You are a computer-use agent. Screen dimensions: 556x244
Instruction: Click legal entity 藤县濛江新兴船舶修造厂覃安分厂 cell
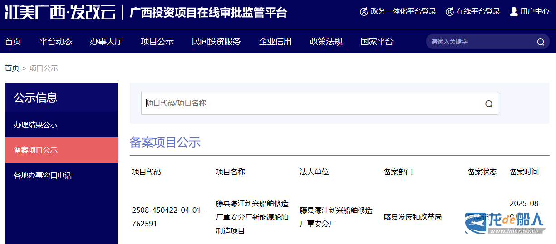[x=336, y=217]
